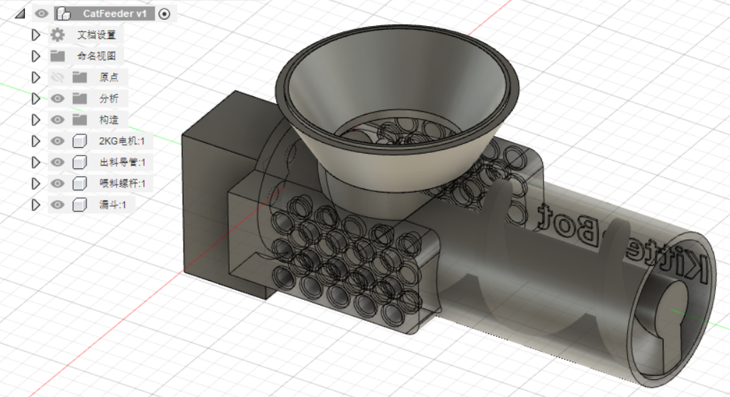Click the 命名视图 folder icon

[x=57, y=56]
